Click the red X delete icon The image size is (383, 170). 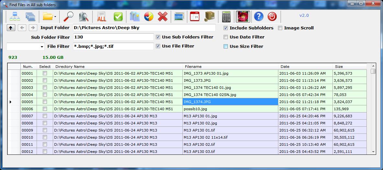pos(162,16)
